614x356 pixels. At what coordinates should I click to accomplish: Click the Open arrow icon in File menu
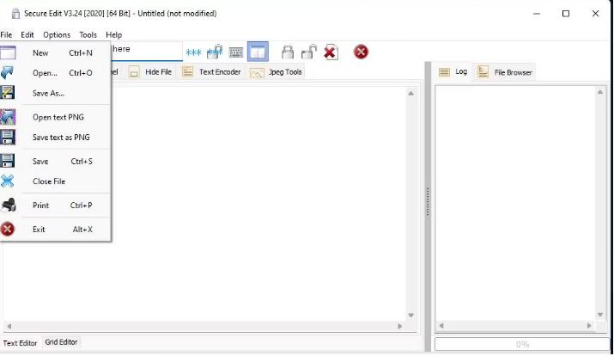pos(8,72)
